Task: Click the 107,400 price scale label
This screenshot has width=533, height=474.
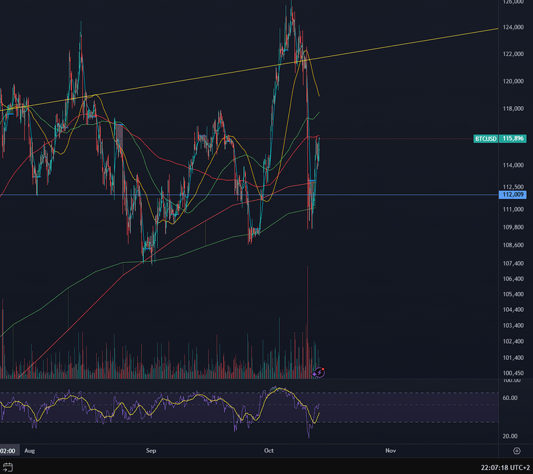Action: click(513, 263)
